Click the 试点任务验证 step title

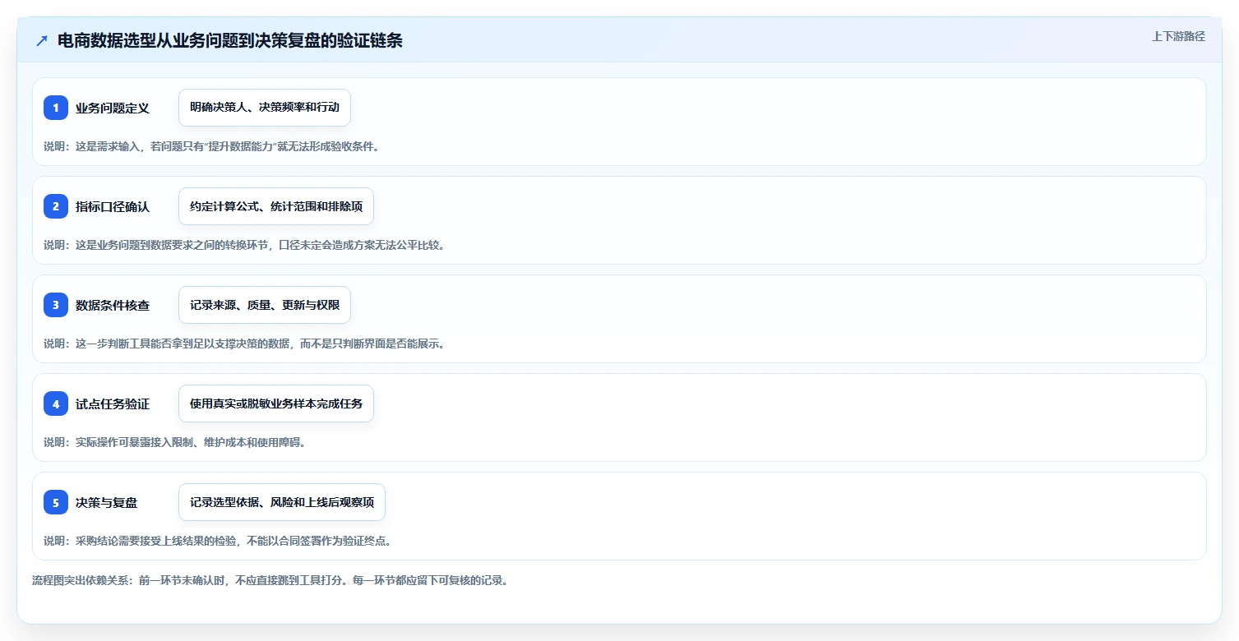tap(113, 404)
